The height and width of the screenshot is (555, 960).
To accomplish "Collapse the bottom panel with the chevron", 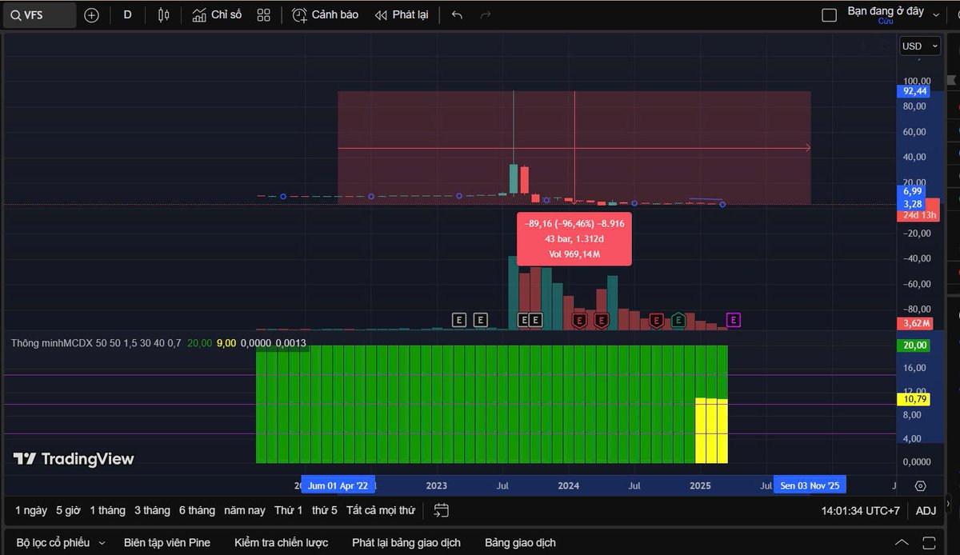I will 902,542.
